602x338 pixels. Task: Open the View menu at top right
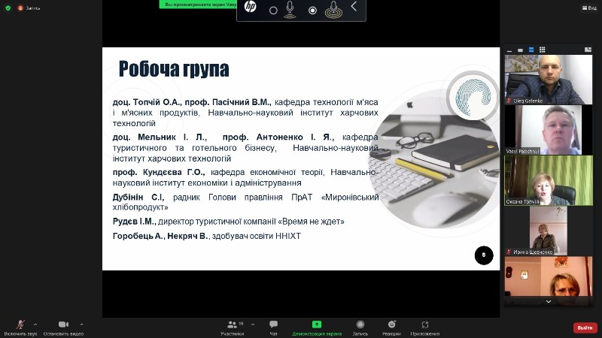point(589,8)
